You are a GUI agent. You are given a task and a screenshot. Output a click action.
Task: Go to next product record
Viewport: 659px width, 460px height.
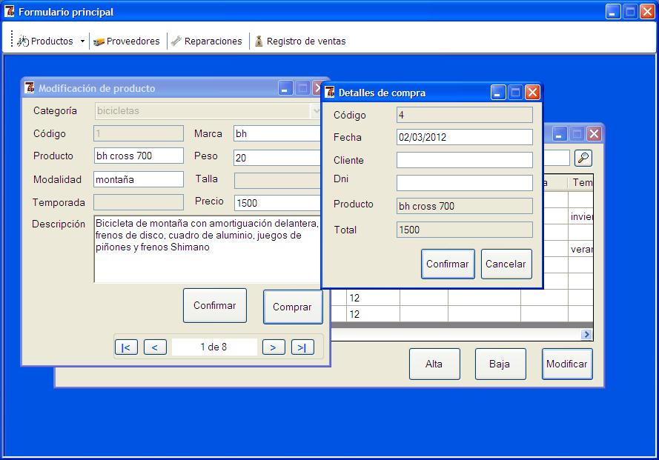[274, 347]
